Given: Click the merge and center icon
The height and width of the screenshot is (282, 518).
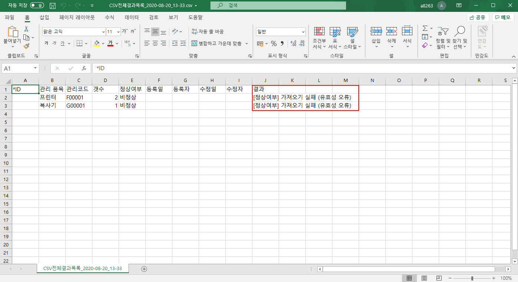Looking at the screenshot, I should point(195,43).
